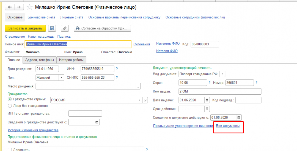Screen dimensions: 297x151
Task: Open the РОССИЯ country record with open-form icon
Action: click(145, 100)
